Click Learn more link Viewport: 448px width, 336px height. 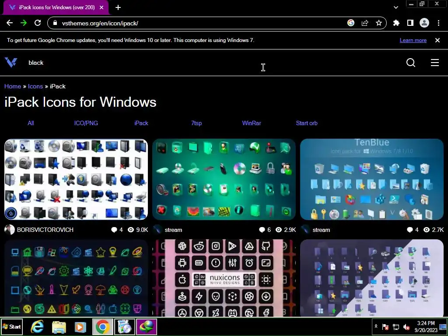click(x=413, y=40)
